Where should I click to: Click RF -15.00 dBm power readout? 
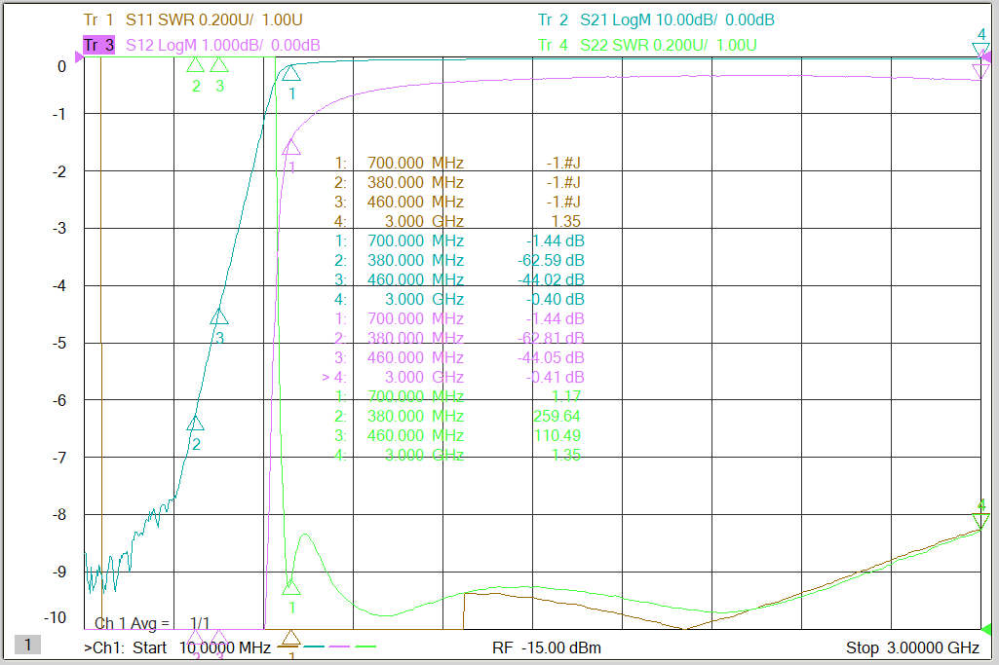(x=547, y=647)
